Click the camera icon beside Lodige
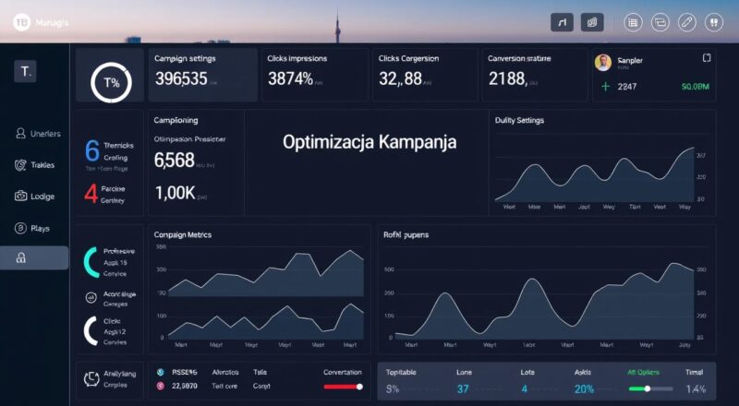This screenshot has width=739, height=406. click(x=20, y=196)
